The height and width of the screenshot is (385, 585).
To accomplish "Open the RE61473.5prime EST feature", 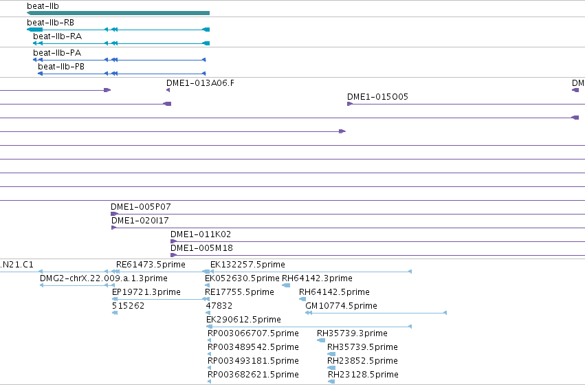I will [x=160, y=272].
